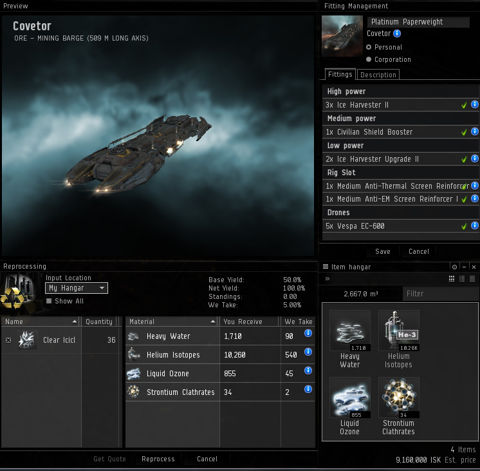Edit the fitting name Platinum Paperweight field
The height and width of the screenshot is (471, 480).
coord(418,22)
